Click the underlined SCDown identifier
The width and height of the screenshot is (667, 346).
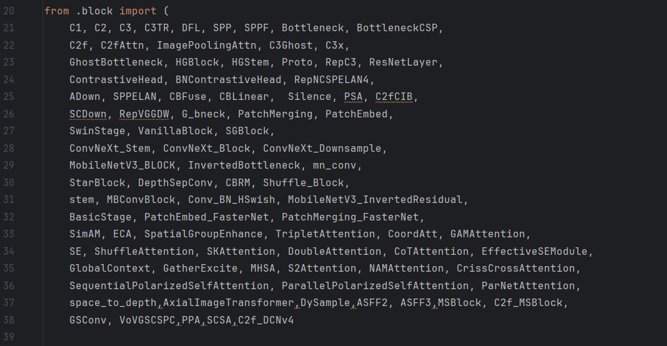click(x=88, y=114)
